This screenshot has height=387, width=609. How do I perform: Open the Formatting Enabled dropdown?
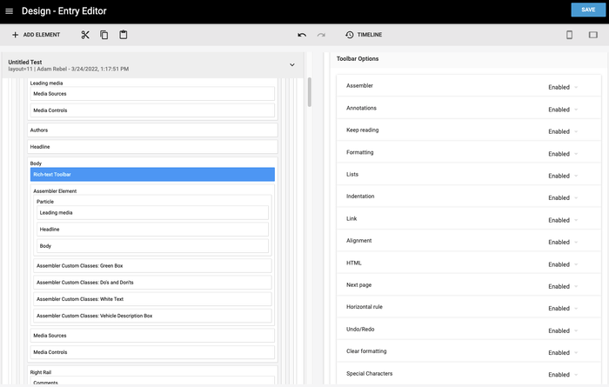point(562,154)
